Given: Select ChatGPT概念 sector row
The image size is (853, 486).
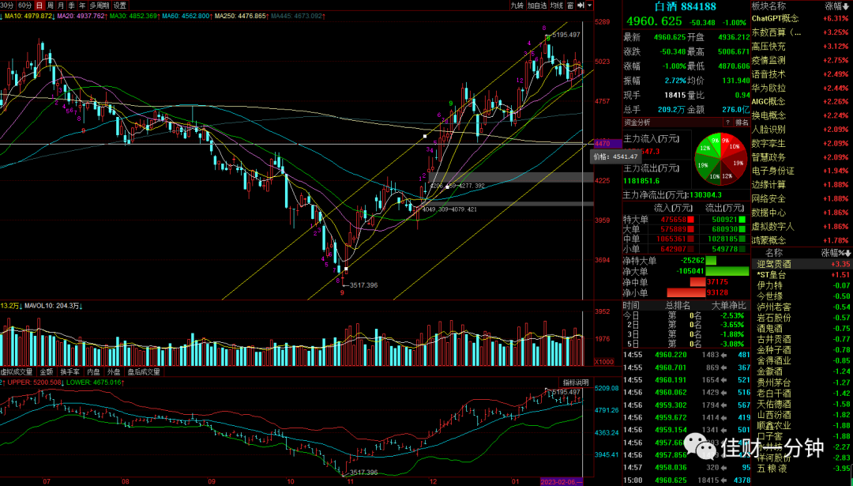Looking at the screenshot, I should pos(801,18).
